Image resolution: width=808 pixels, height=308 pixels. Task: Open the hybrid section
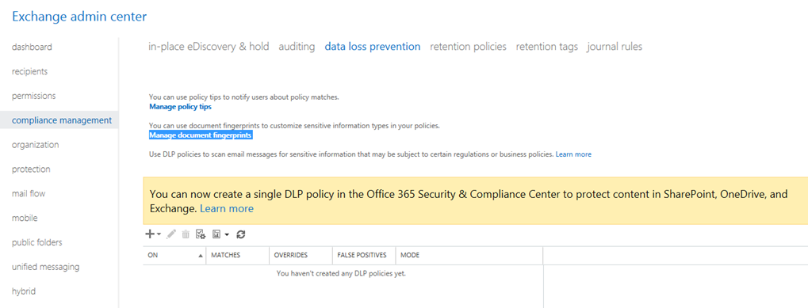[x=24, y=291]
